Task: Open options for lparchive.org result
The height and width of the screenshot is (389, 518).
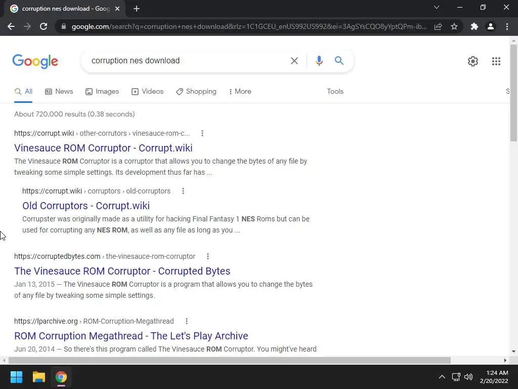Action: click(187, 321)
